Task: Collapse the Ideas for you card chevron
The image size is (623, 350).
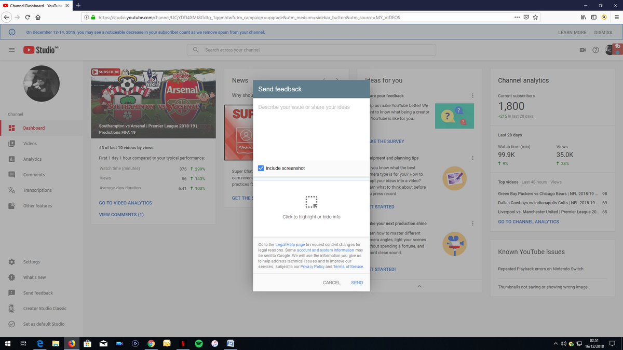Action: point(419,286)
